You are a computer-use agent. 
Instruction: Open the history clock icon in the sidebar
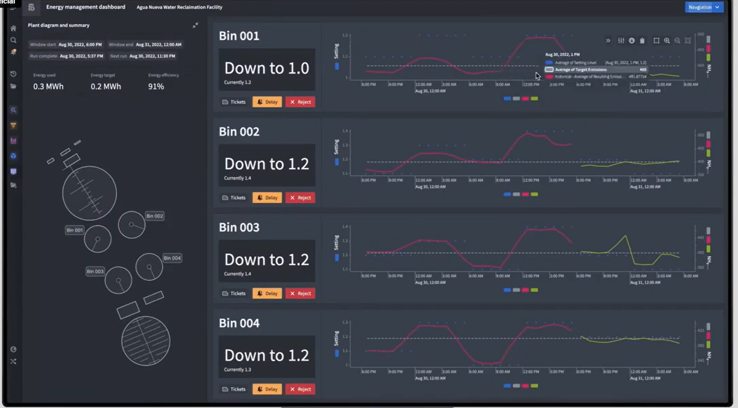[x=13, y=74]
